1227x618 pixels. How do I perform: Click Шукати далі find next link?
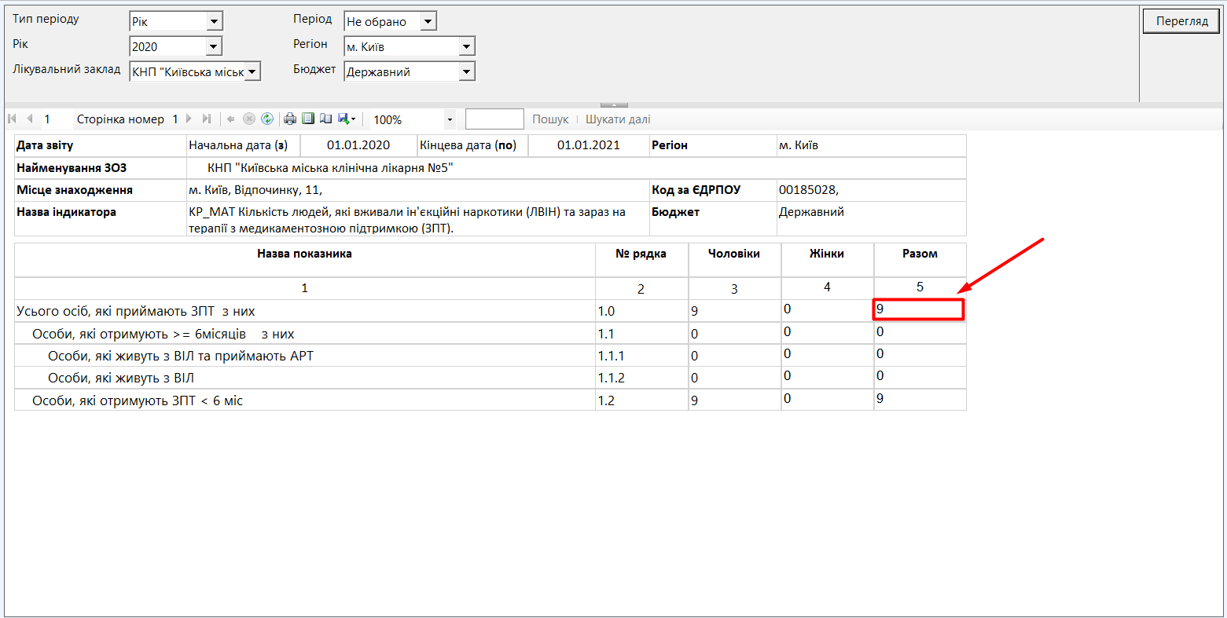[618, 119]
